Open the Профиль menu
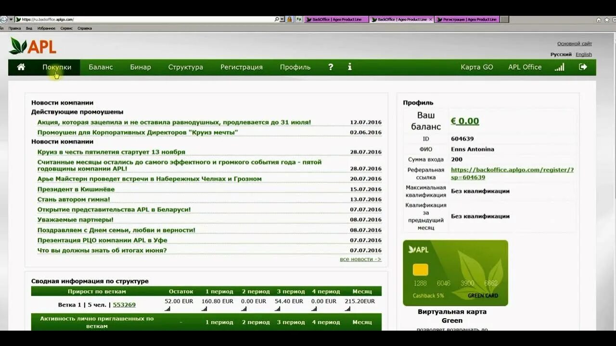The width and height of the screenshot is (616, 346). pos(295,67)
